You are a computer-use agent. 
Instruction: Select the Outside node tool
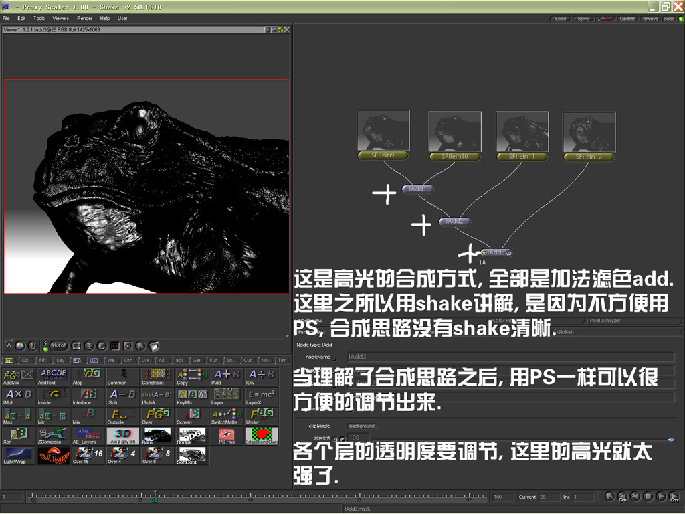click(123, 416)
